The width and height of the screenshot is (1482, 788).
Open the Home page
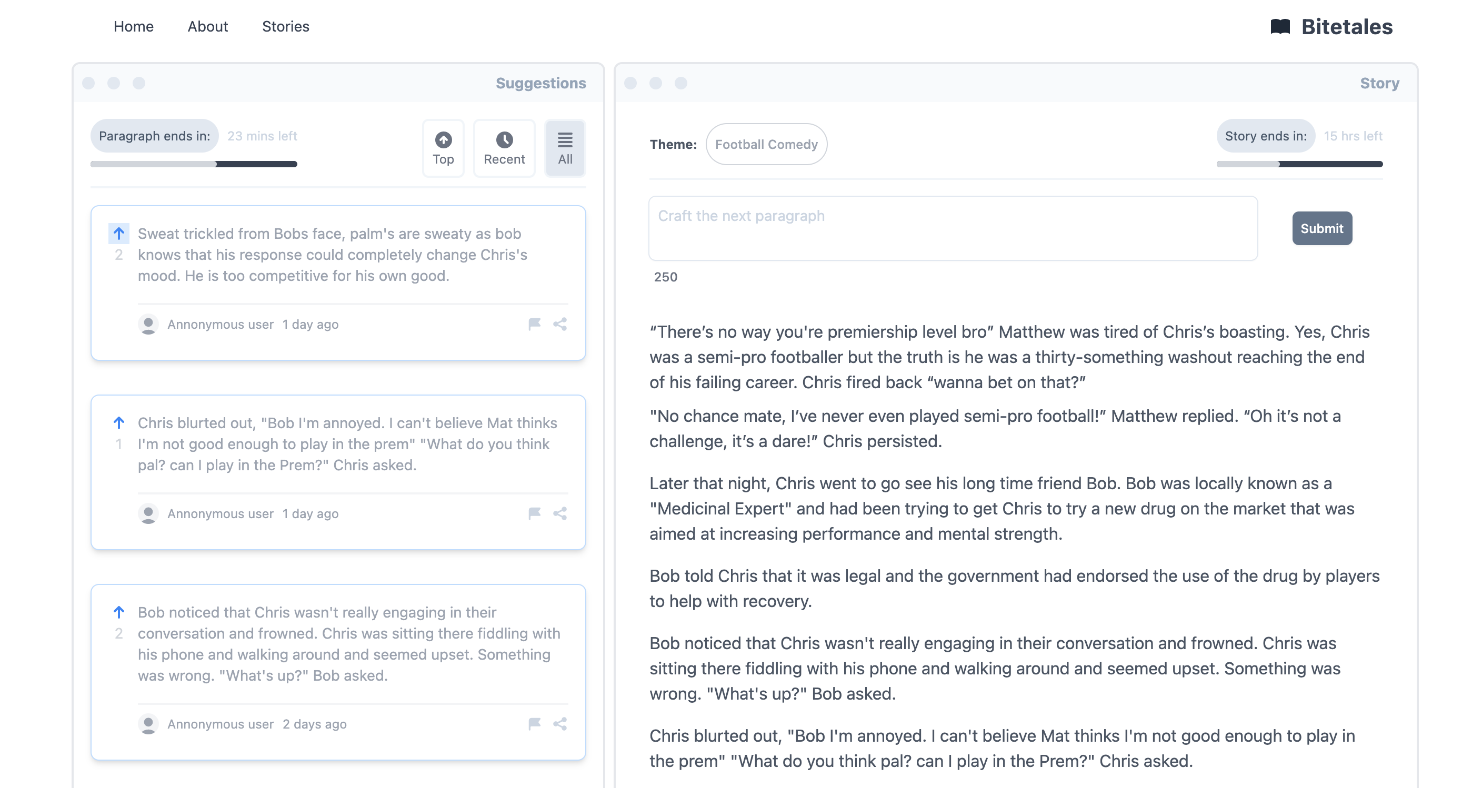coord(134,26)
